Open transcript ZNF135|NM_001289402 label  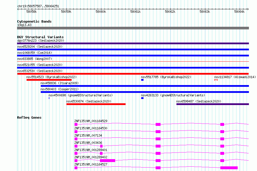coord(91,157)
